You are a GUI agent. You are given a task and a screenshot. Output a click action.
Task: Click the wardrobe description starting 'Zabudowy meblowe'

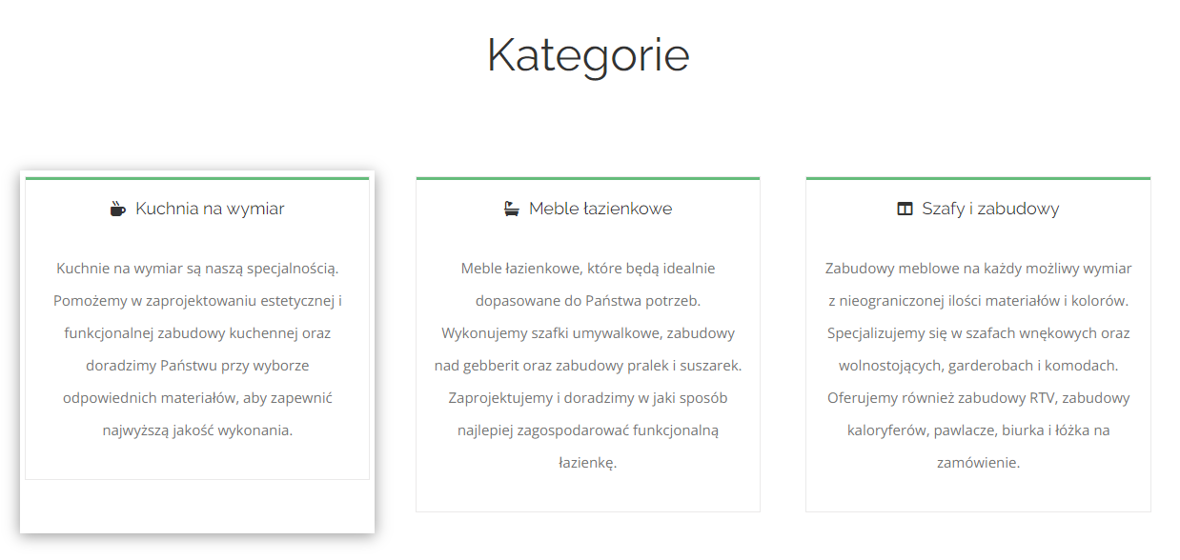point(978,366)
